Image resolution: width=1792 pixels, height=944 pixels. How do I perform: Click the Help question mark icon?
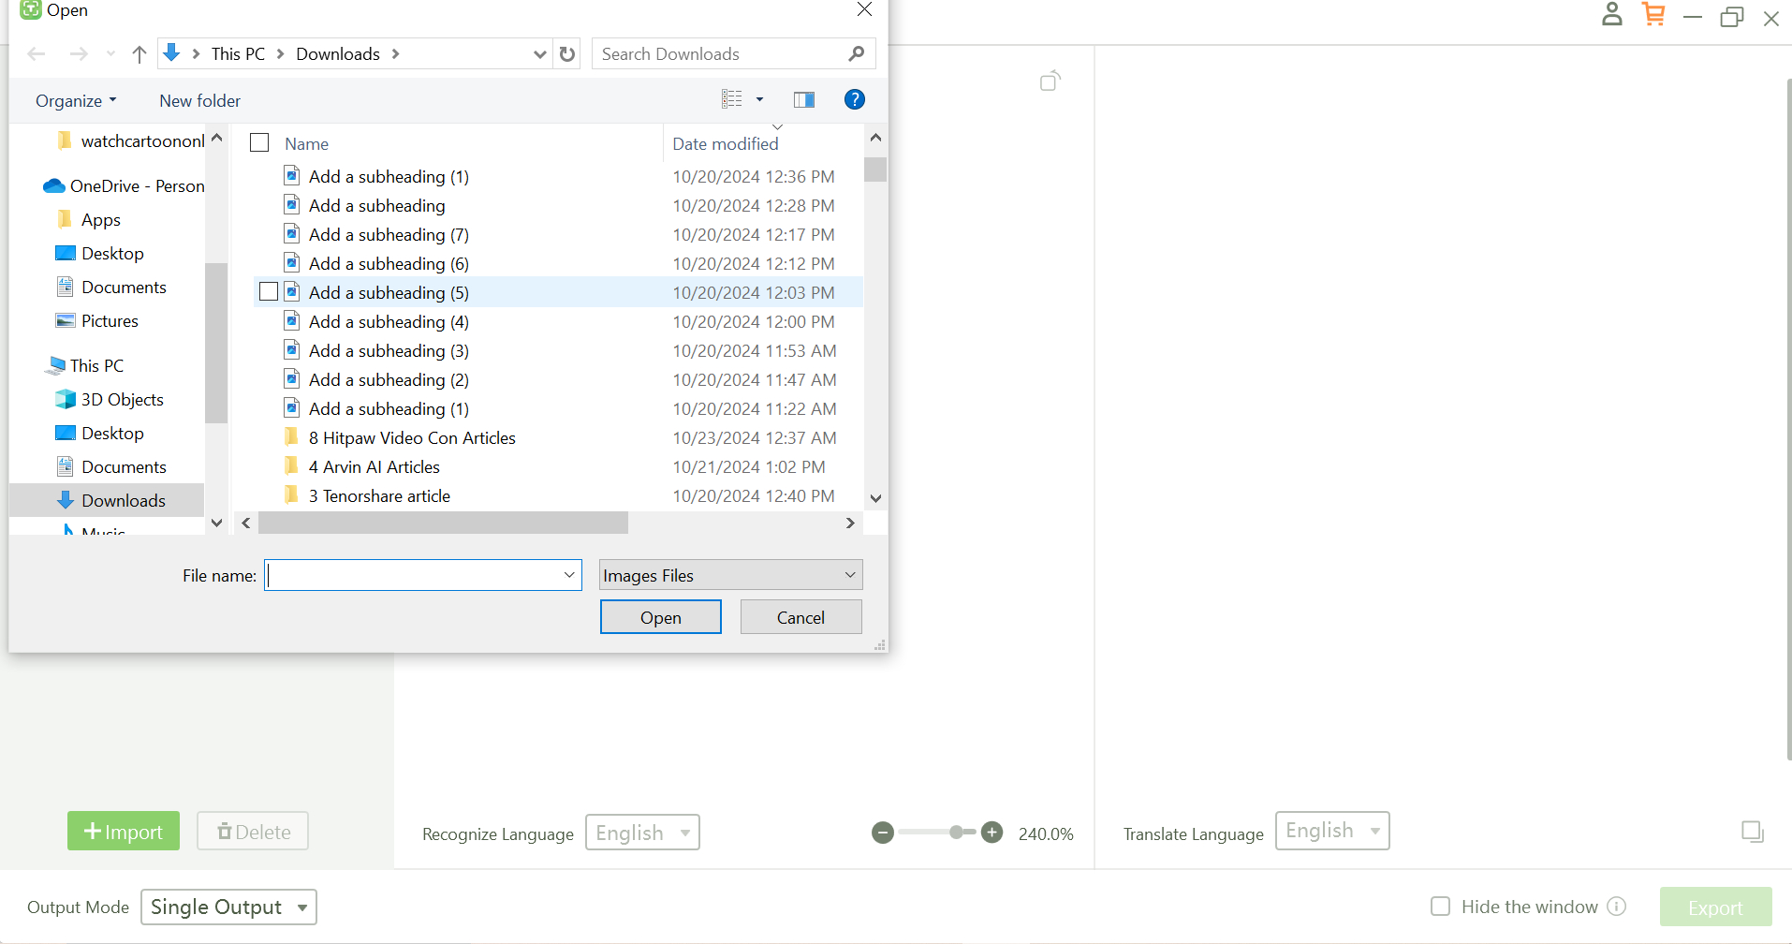(x=854, y=100)
